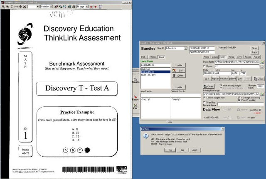Click the second printer icon in the viewer toolbar
This screenshot has width=266, height=179.
click(74, 7)
